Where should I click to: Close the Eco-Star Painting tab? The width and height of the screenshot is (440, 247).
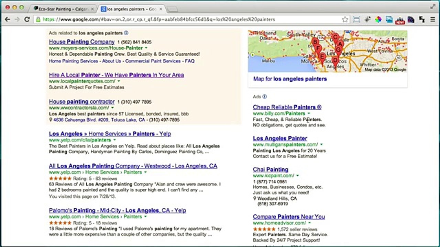click(92, 9)
